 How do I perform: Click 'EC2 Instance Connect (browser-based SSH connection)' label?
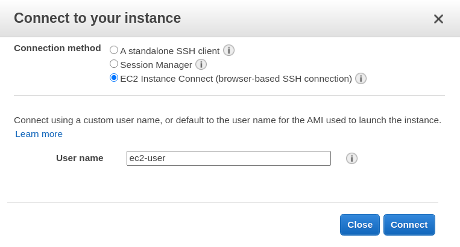click(236, 79)
